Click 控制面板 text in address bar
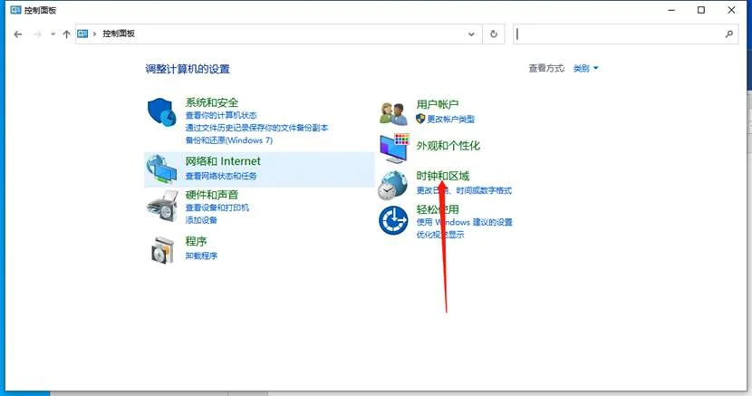The image size is (752, 396). coord(119,34)
